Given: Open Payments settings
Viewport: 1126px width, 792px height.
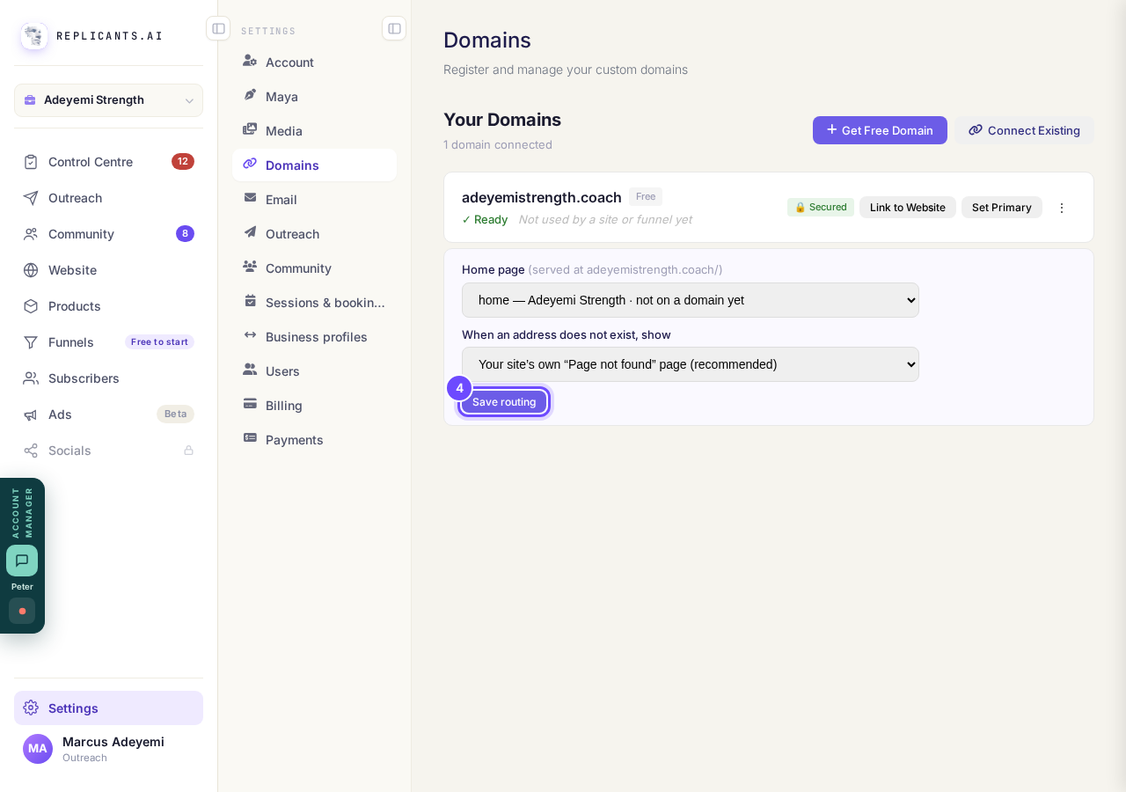Looking at the screenshot, I should [x=314, y=439].
